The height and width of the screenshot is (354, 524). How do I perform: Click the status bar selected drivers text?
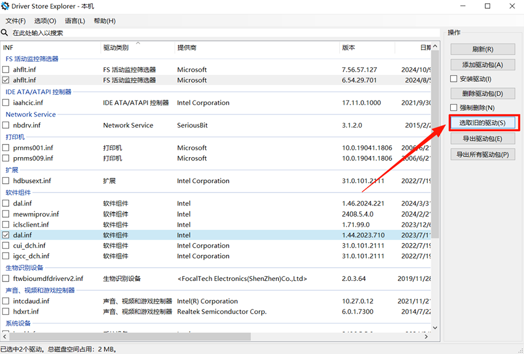click(59, 349)
